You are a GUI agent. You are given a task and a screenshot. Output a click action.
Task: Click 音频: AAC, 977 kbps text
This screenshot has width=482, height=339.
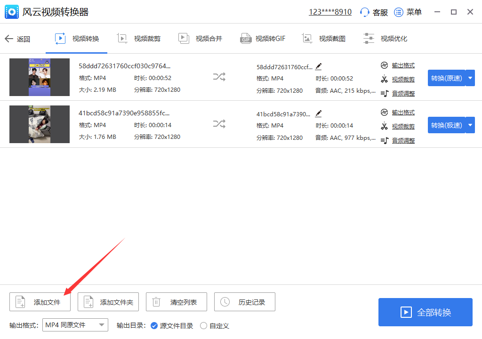tap(345, 138)
